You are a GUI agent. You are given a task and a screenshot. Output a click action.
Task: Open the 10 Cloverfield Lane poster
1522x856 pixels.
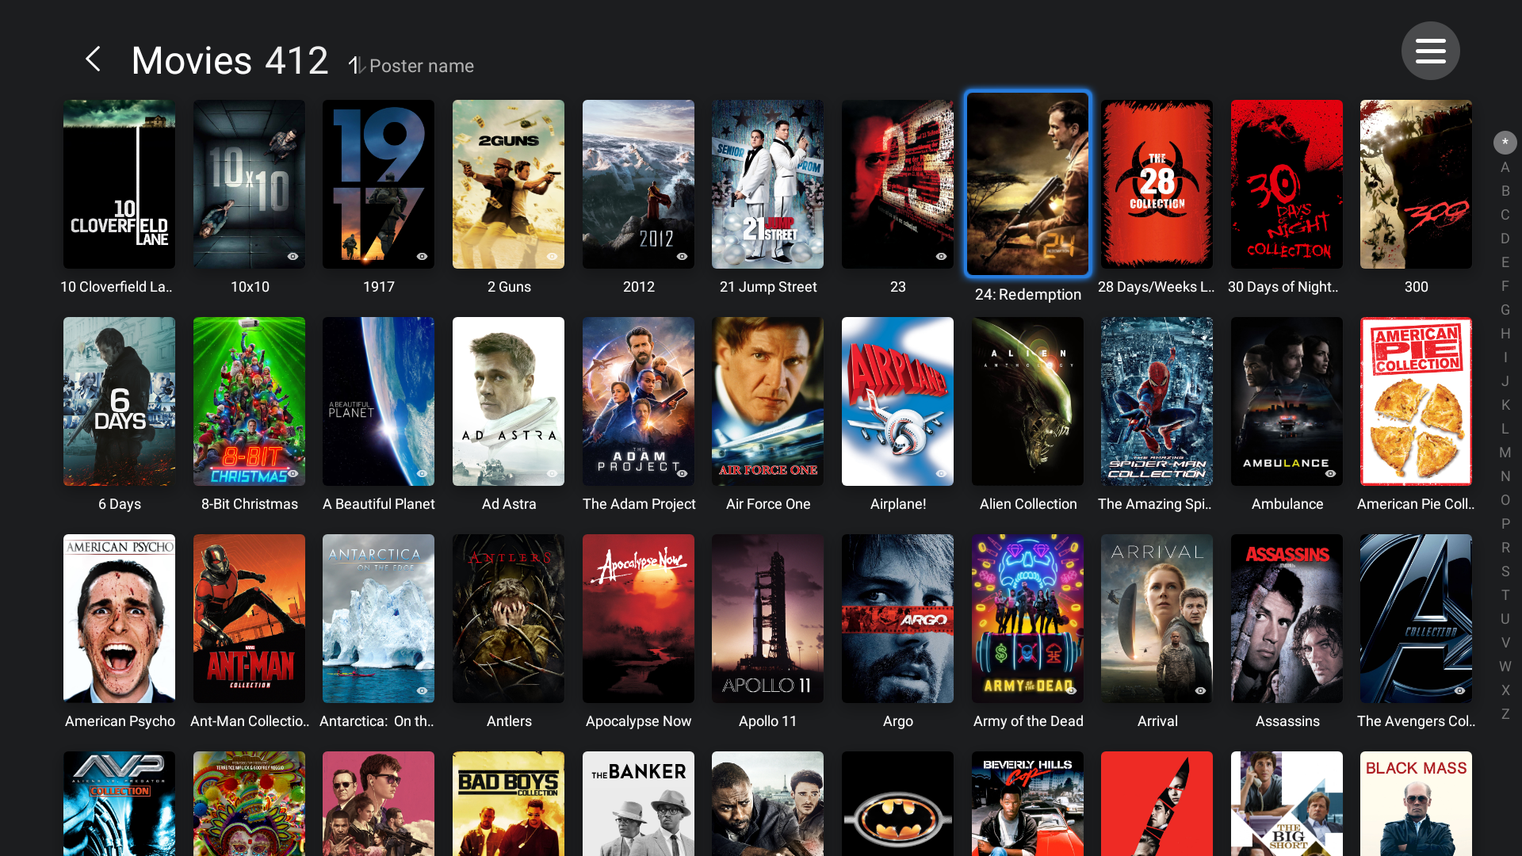(119, 184)
